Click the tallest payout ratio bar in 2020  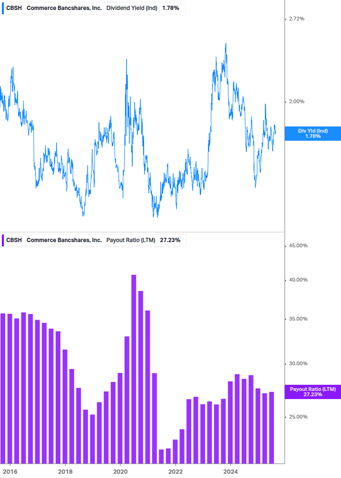click(x=134, y=369)
